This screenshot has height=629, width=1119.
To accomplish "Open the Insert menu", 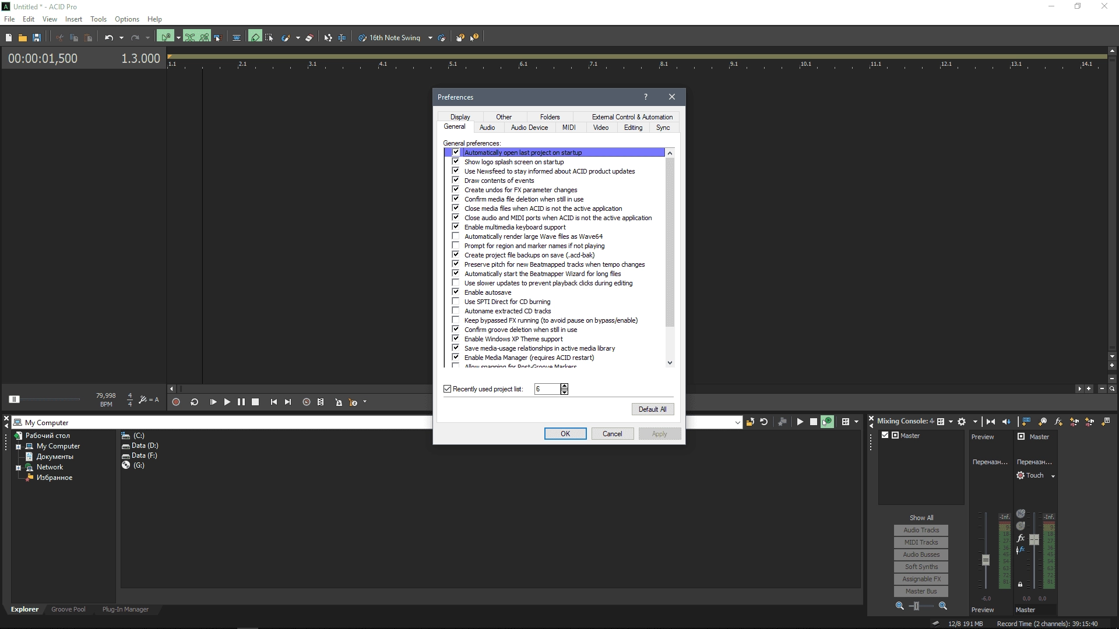I will [x=73, y=19].
